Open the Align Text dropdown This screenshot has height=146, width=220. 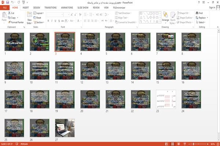(x=121, y=18)
